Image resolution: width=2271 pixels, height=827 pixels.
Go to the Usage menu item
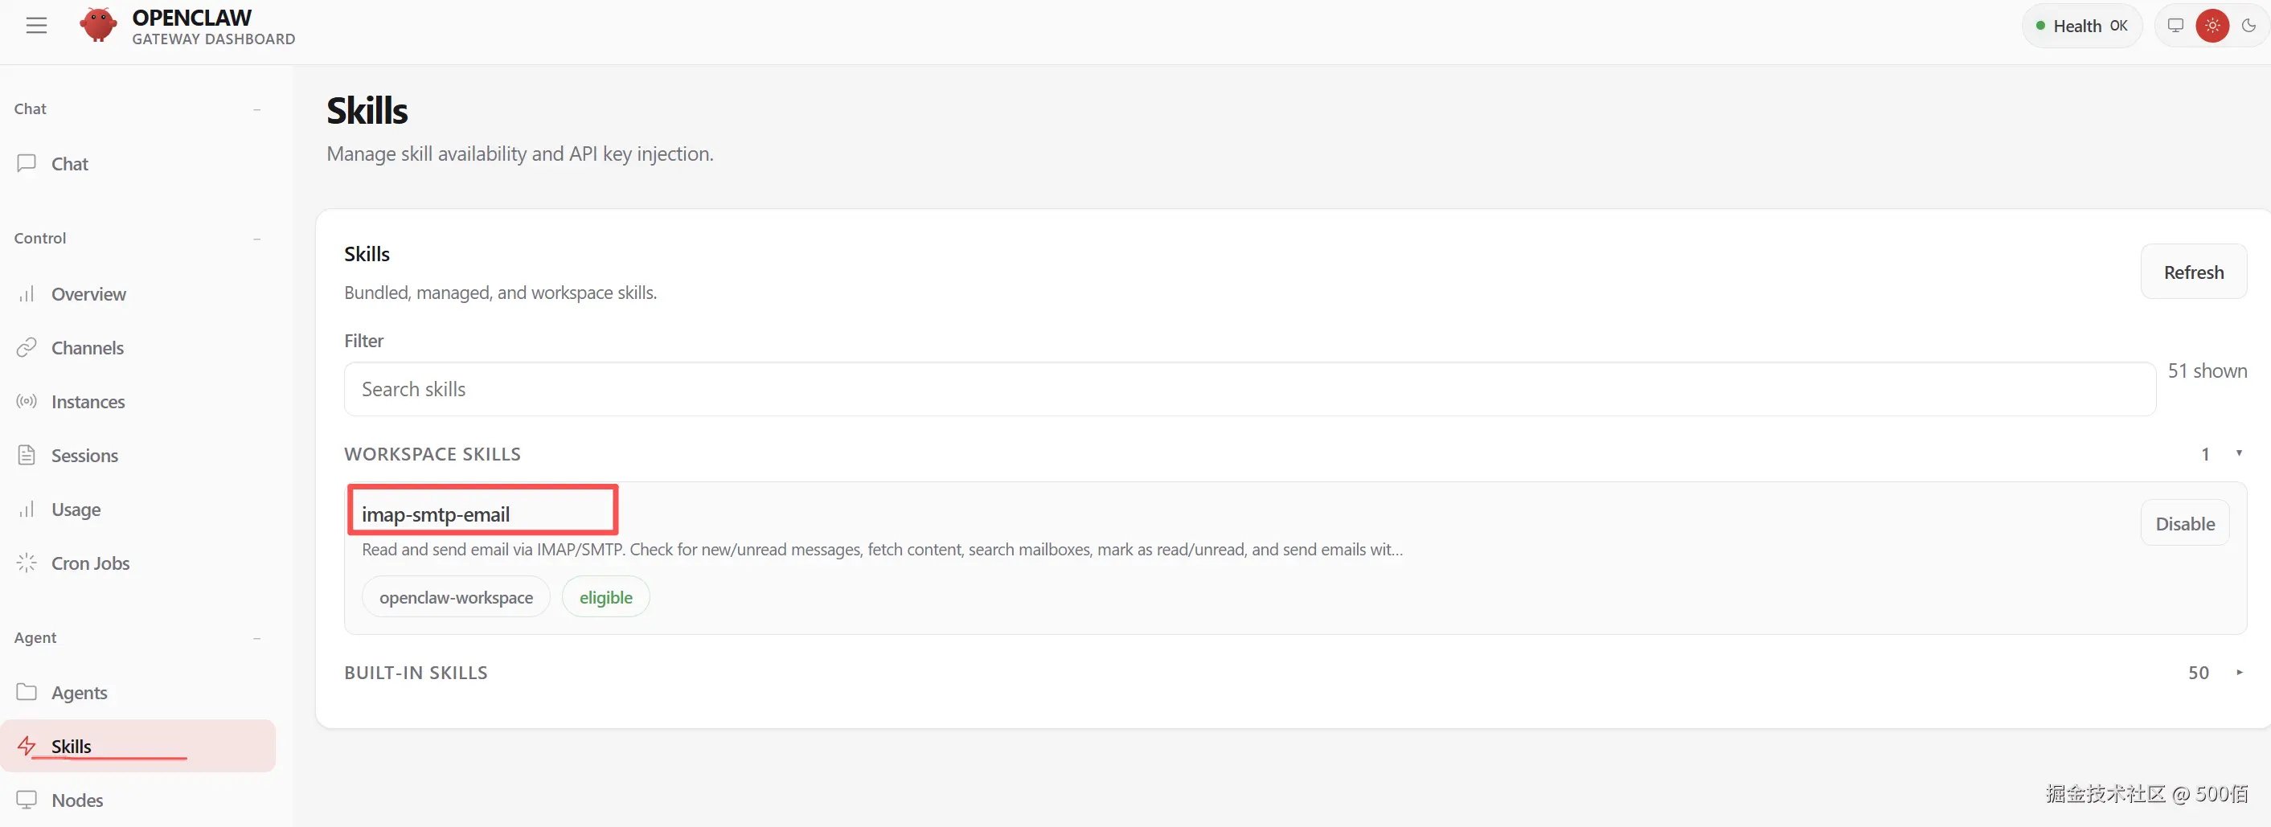[76, 510]
